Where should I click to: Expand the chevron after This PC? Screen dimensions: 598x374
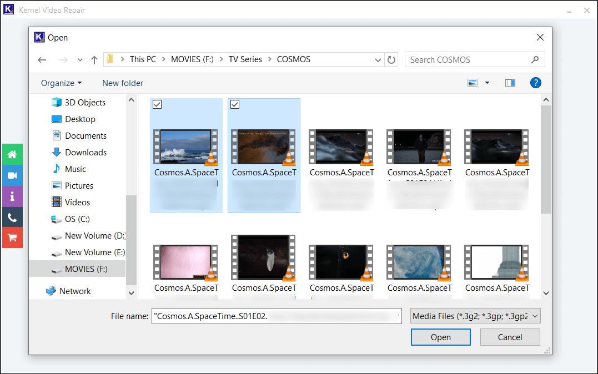click(x=164, y=59)
